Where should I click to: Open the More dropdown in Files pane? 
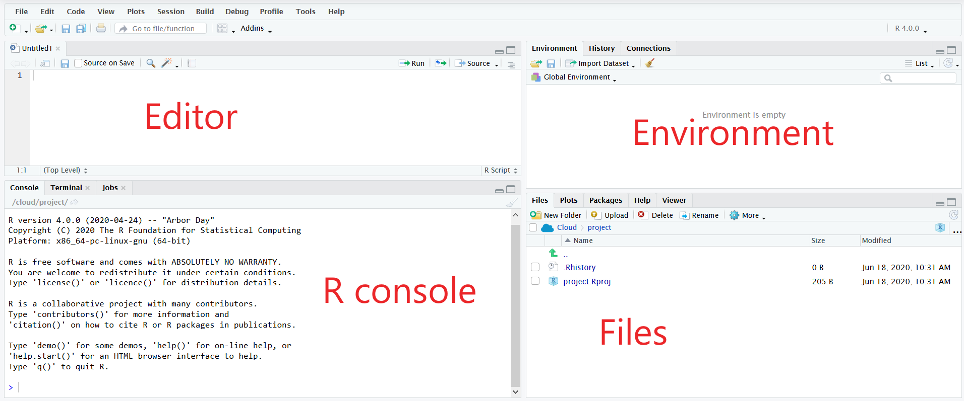(x=748, y=215)
